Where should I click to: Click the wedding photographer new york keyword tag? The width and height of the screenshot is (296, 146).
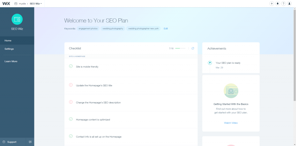143,29
